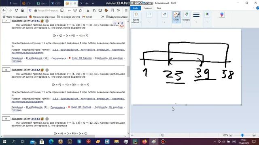Show more toolbar items chevron in Firefox

pyautogui.click(x=119, y=10)
